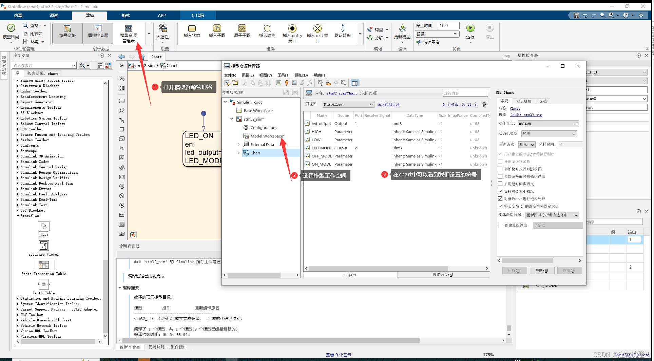This screenshot has height=361, width=654.
Task: Click the stop time (停止时间) field
Action: click(448, 25)
